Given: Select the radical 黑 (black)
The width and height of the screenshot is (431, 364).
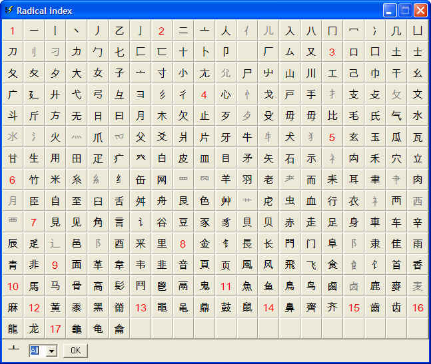Looking at the screenshot, I should pyautogui.click(x=98, y=307).
